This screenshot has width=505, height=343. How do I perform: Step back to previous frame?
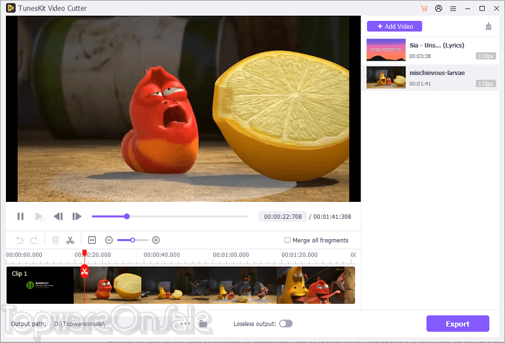click(x=58, y=216)
